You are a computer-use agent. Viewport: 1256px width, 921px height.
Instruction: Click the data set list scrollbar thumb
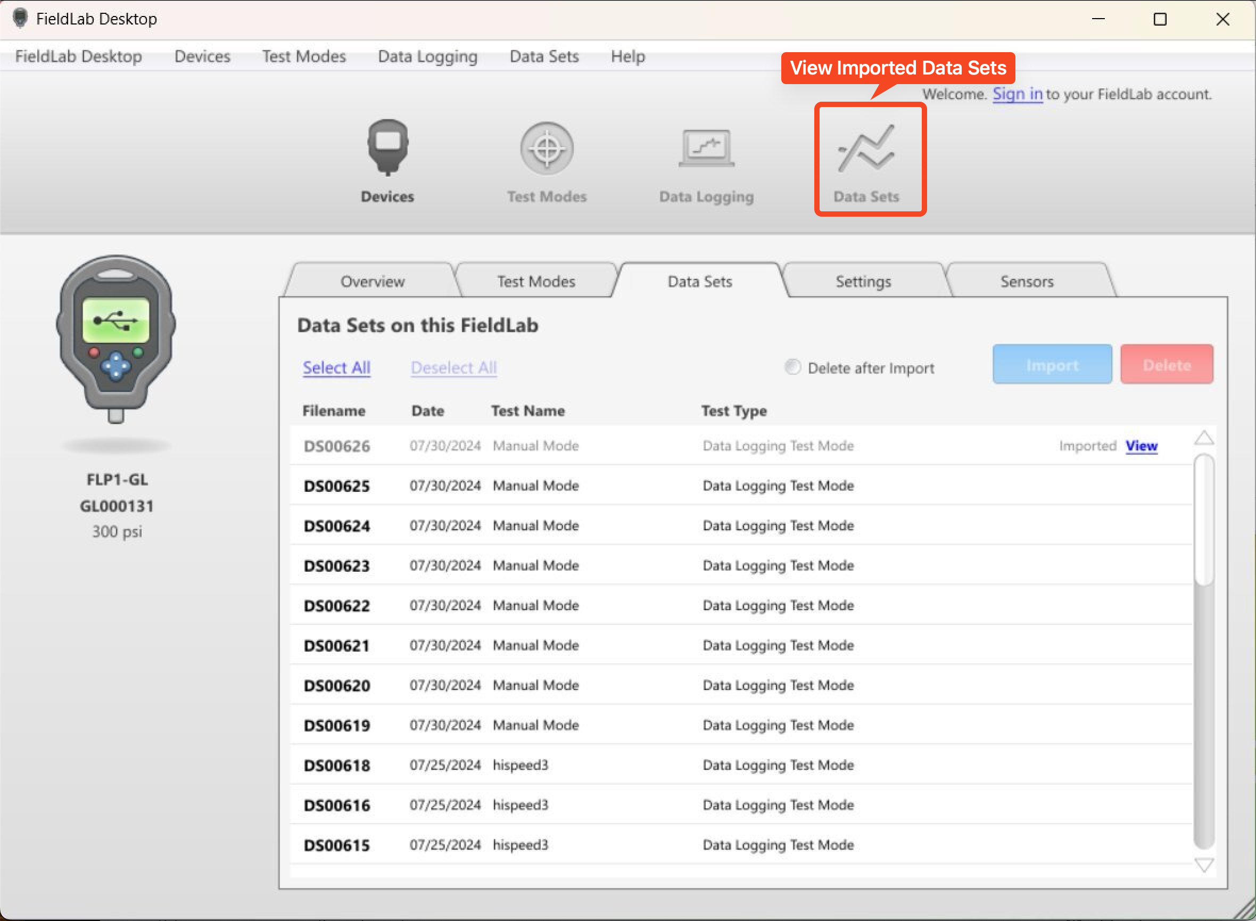point(1204,520)
